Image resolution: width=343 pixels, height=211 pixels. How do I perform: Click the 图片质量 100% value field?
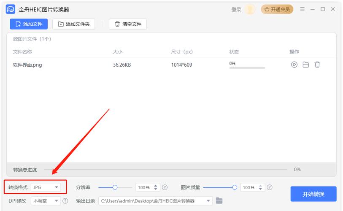[x=249, y=187]
